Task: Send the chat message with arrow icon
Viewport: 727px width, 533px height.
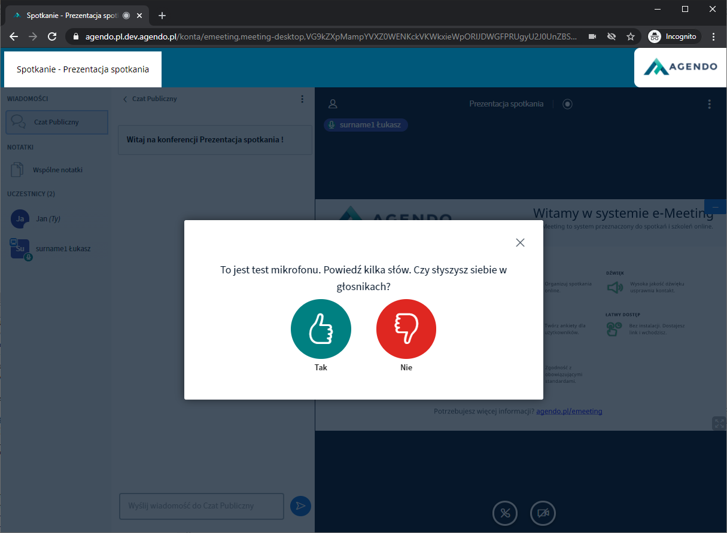Action: 300,506
